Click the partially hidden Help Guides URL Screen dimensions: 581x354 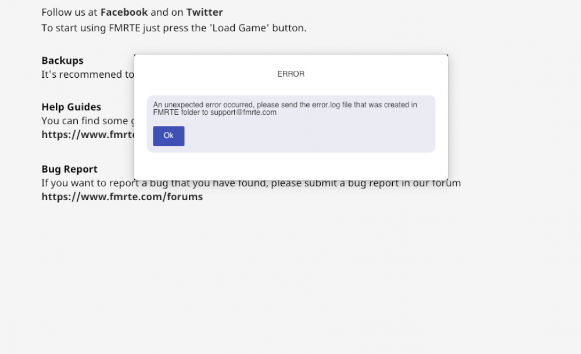[87, 135]
